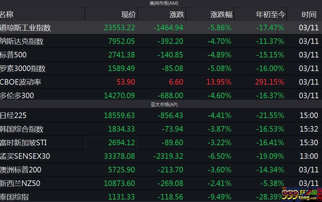Screen dimensions: 322x202
Task: Open the CBOE波动率 row
Action: (161, 82)
